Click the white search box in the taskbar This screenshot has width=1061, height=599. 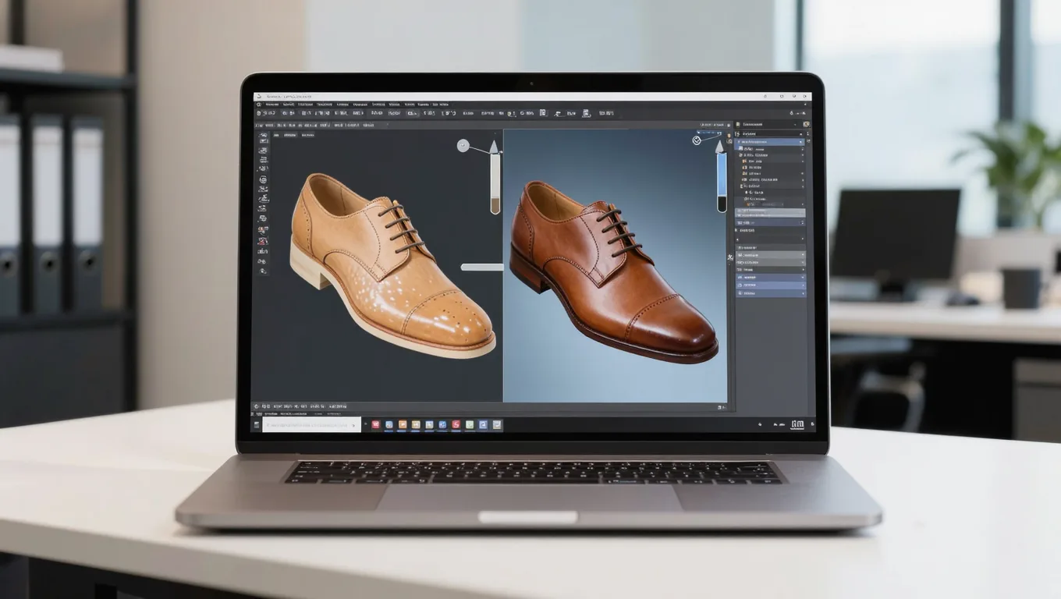pyautogui.click(x=312, y=425)
